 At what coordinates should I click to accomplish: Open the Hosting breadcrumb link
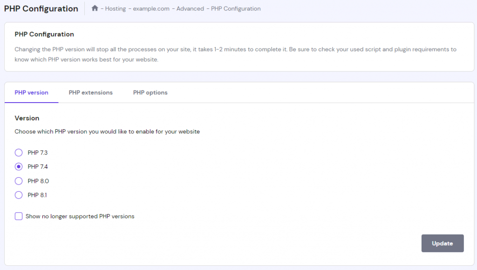coord(115,8)
